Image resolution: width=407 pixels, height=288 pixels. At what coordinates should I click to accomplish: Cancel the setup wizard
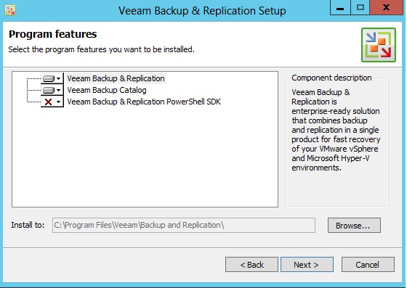368,265
